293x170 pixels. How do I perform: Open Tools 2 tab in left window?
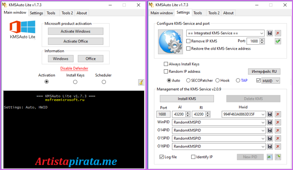[x=67, y=13]
